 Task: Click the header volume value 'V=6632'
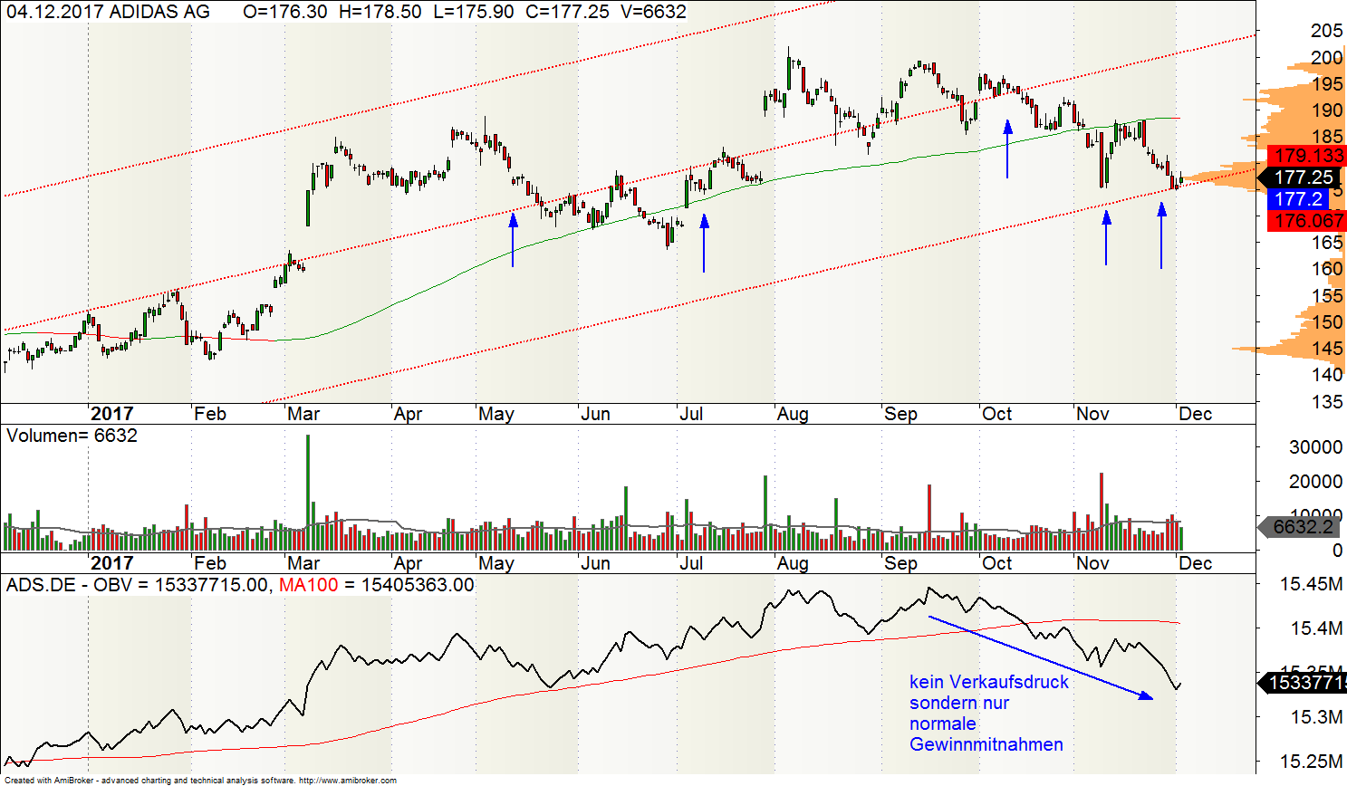tap(653, 12)
